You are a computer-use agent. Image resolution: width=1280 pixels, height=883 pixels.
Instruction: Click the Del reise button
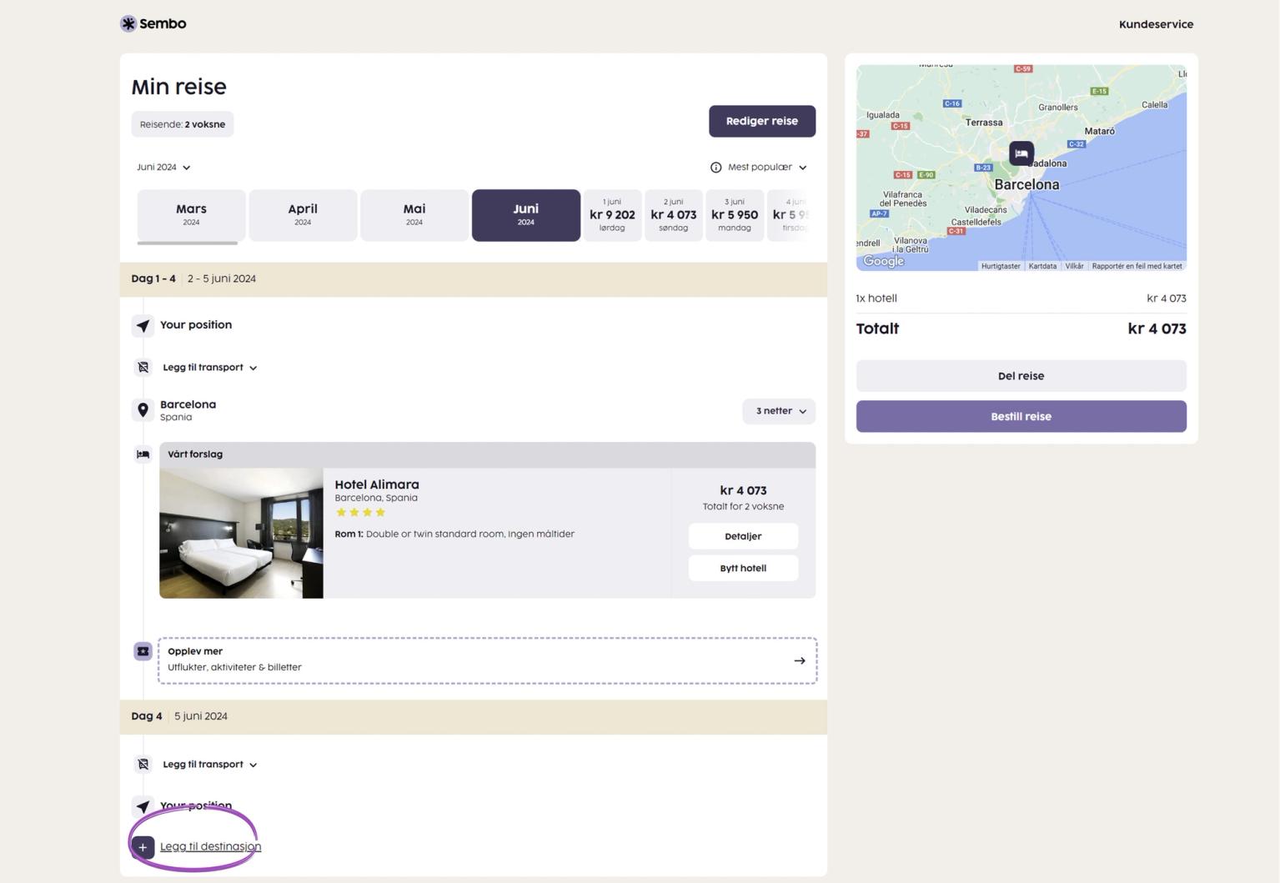tap(1021, 376)
